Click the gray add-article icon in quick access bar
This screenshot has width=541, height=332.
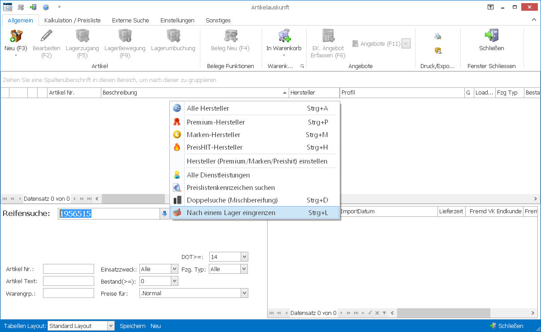pyautogui.click(x=21, y=7)
